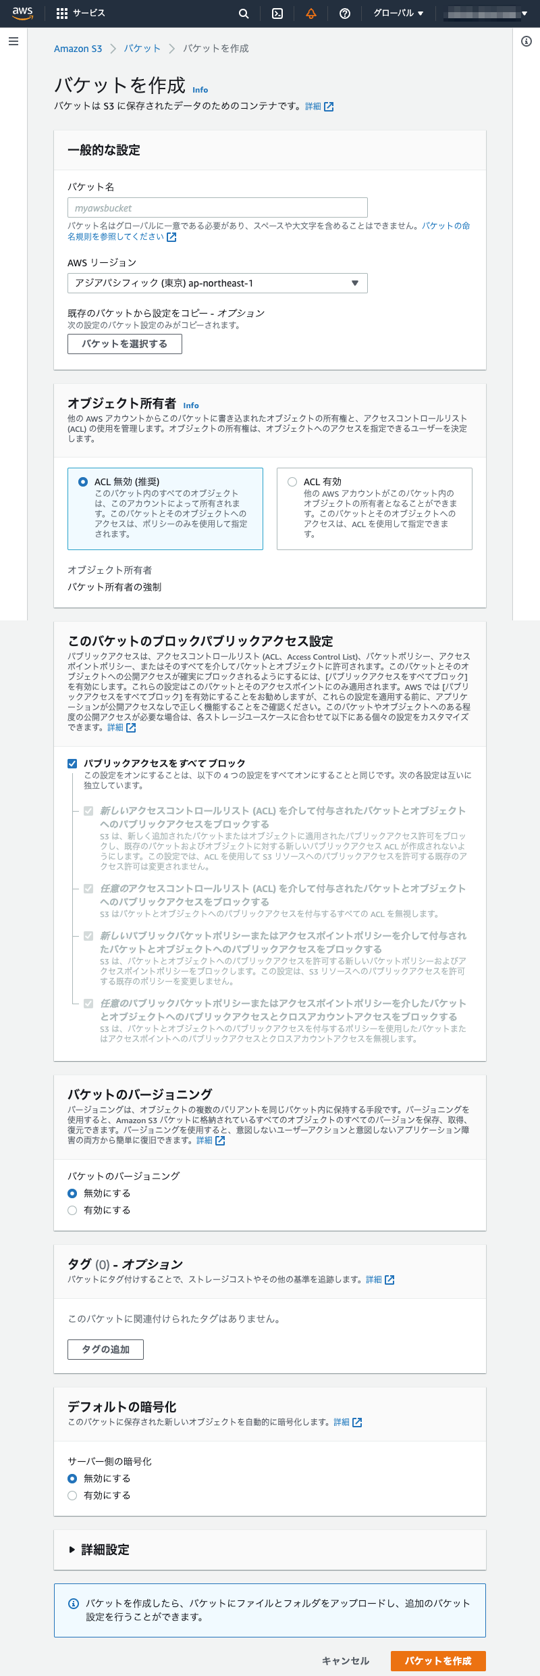
Task: Open 詳細 link in versioning section
Action: tap(204, 1141)
